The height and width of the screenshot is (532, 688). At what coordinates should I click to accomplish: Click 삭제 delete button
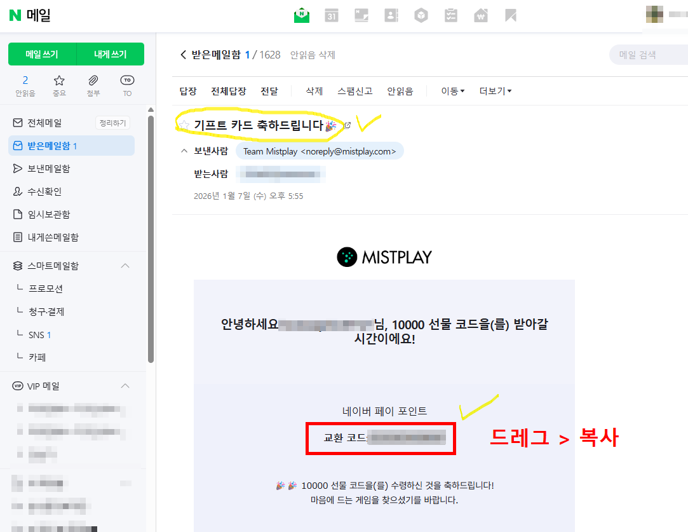coord(314,91)
